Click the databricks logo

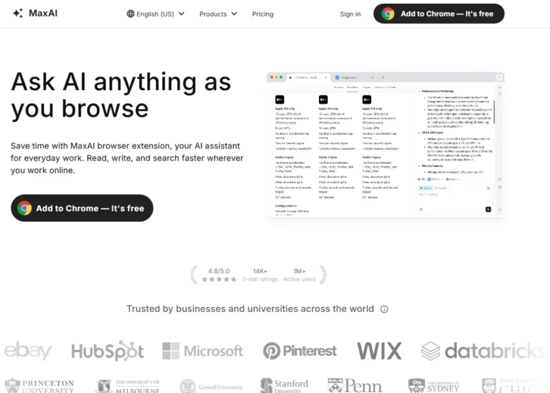tap(483, 351)
